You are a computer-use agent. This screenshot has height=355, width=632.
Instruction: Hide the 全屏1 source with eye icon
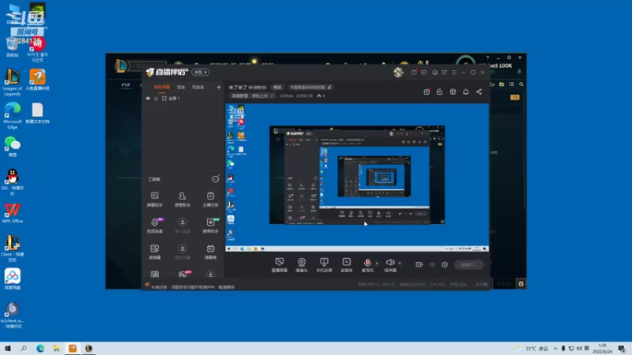148,98
